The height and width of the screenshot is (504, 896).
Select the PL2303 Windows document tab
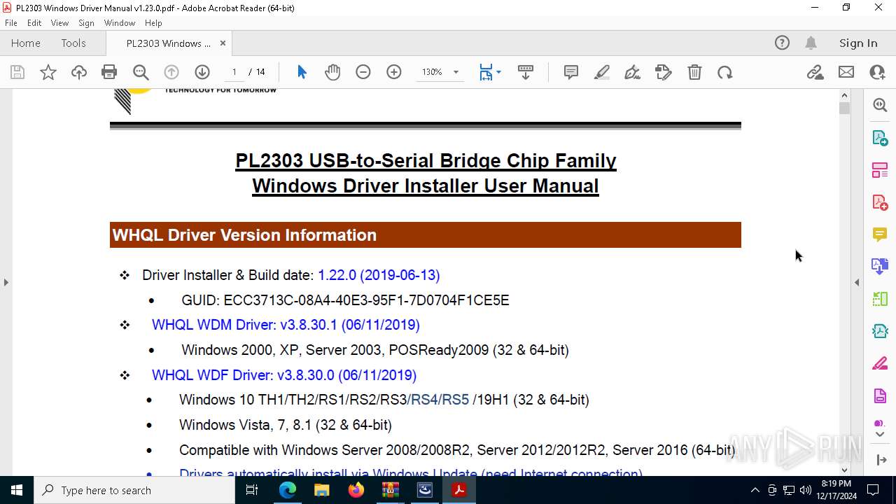click(168, 43)
